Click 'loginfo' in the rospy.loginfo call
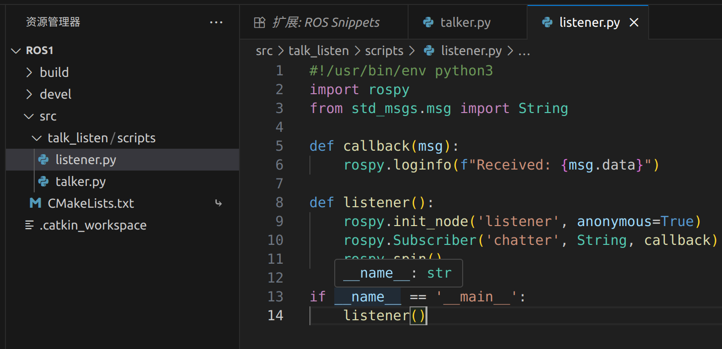This screenshot has width=722, height=349. pos(422,165)
